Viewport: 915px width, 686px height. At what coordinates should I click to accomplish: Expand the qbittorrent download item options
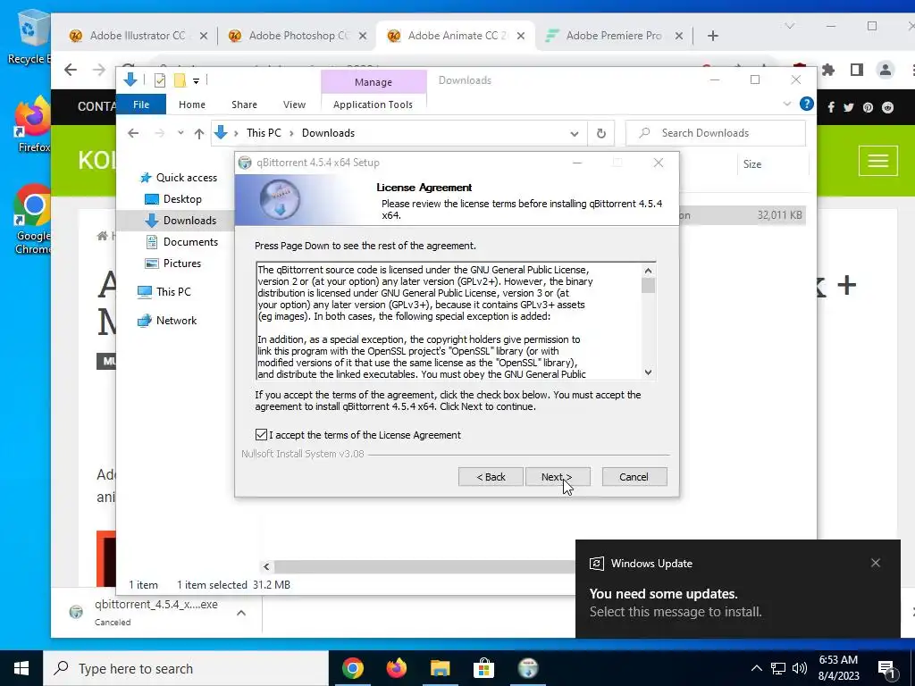coord(241,613)
